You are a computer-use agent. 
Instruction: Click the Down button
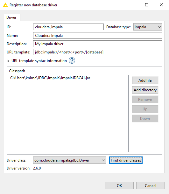click(145, 119)
